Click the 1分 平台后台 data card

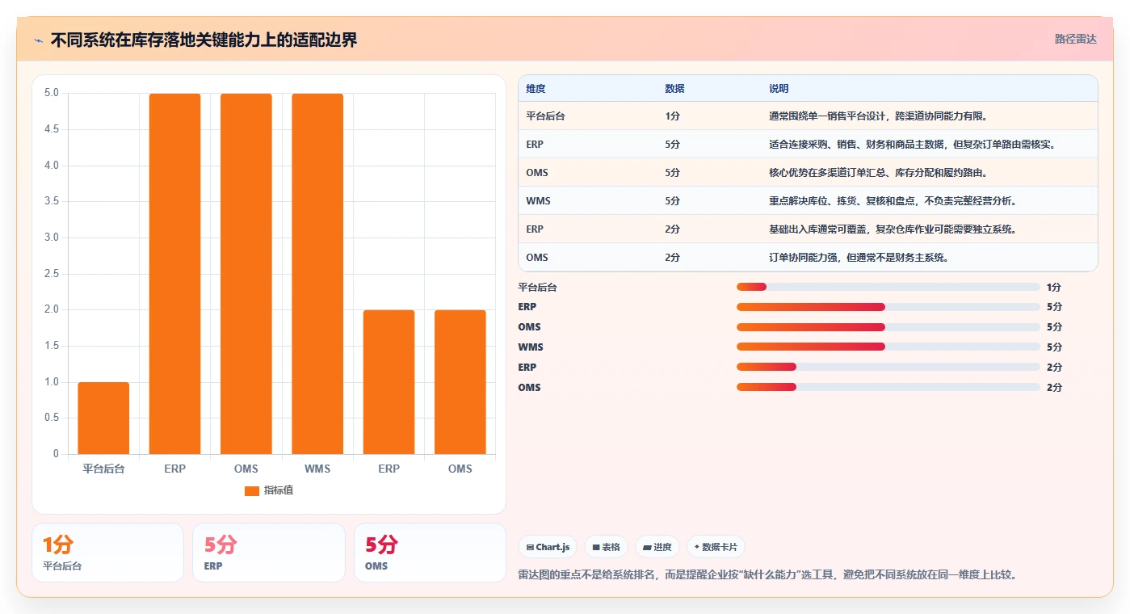tap(107, 553)
